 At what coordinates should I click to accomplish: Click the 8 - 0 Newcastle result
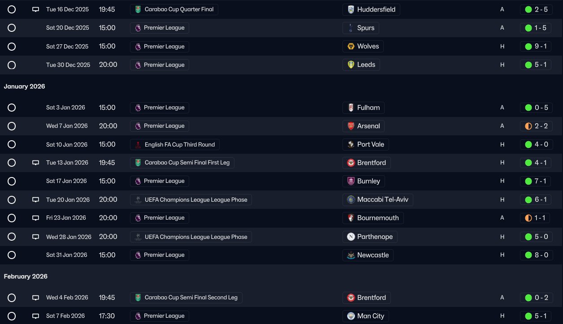pyautogui.click(x=541, y=255)
